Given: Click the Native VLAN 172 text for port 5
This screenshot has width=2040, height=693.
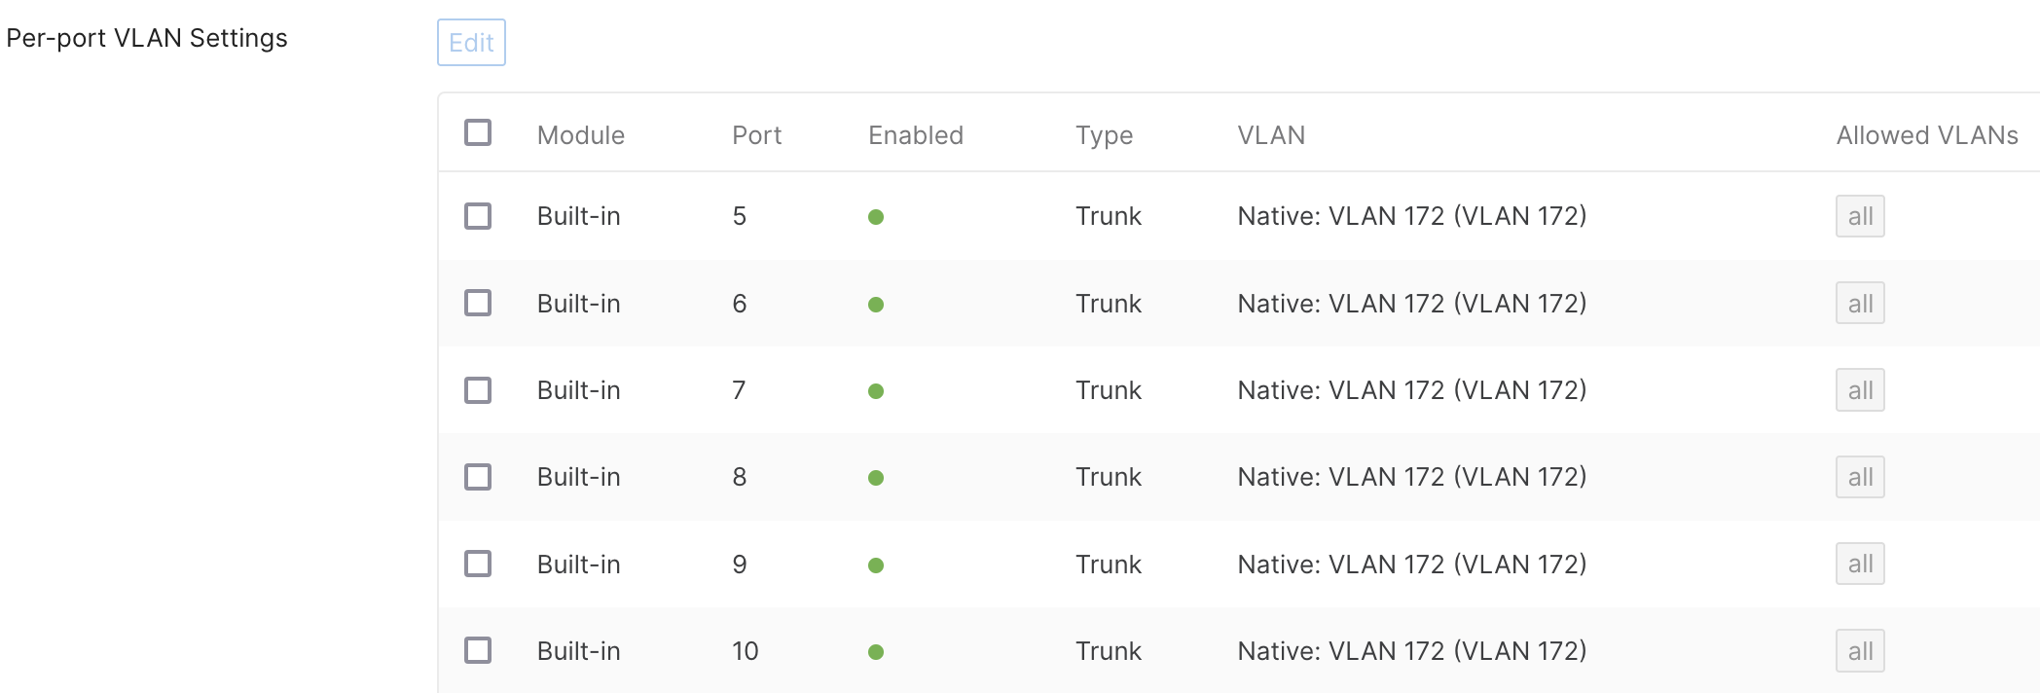Looking at the screenshot, I should pos(1411,216).
